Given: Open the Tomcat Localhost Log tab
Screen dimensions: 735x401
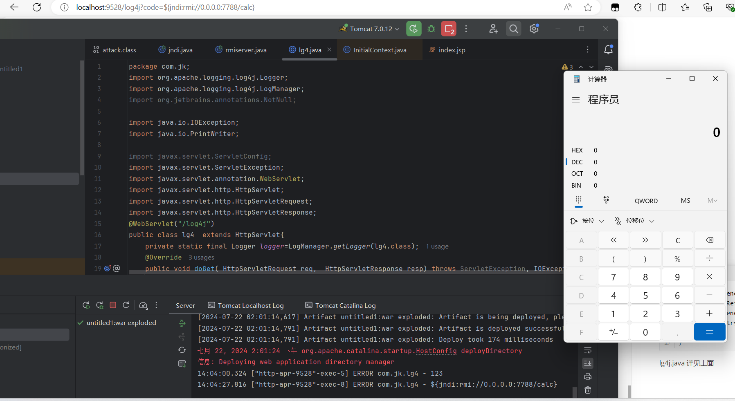Looking at the screenshot, I should (x=246, y=305).
